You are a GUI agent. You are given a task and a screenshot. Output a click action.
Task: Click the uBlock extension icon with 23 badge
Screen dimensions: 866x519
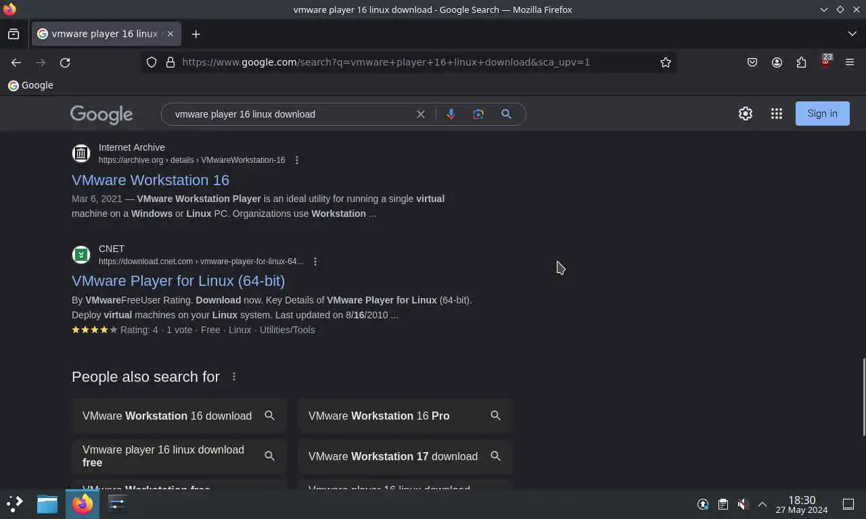825,62
